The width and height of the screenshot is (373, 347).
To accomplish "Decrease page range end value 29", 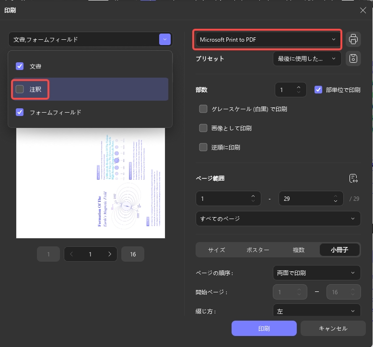I will point(336,201).
